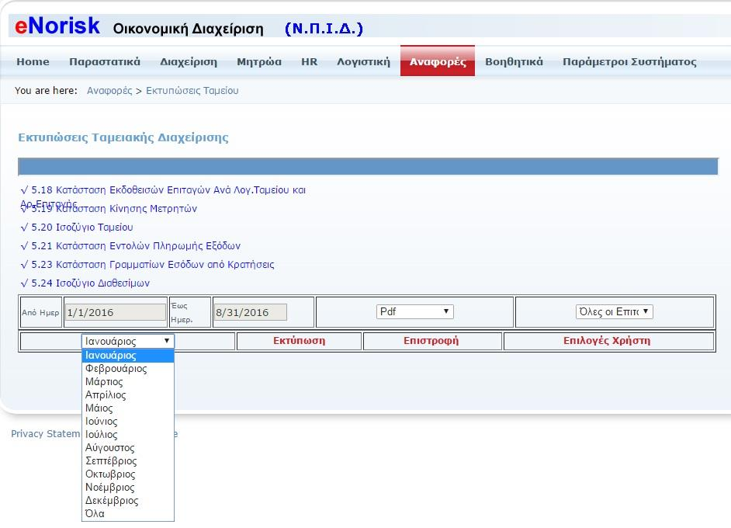Select Φεβρουάριος in the month list

(x=128, y=369)
